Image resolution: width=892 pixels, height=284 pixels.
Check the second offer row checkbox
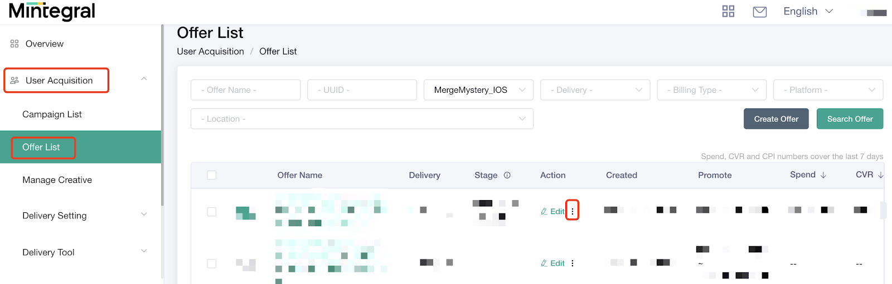click(x=211, y=263)
